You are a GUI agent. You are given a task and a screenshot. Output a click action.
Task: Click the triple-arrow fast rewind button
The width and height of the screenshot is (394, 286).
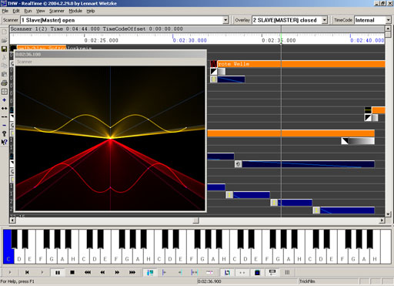pos(88,272)
